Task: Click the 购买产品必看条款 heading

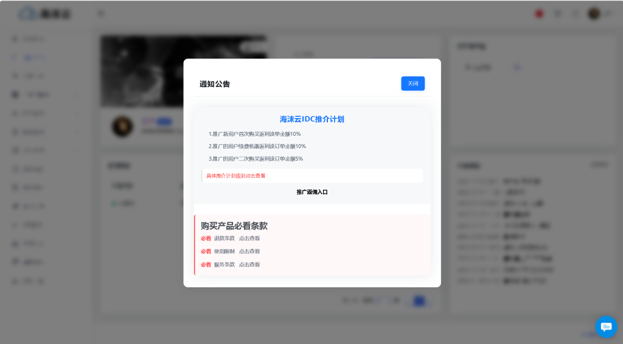Action: click(x=234, y=226)
